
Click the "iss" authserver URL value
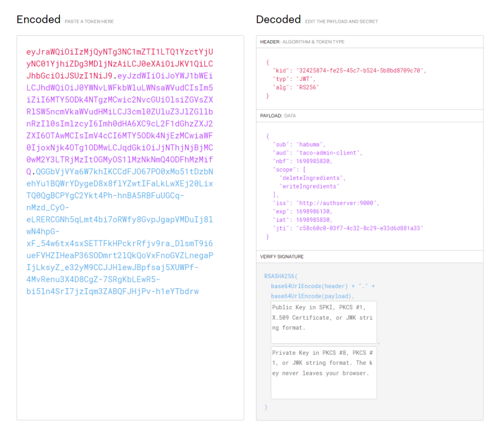click(338, 203)
